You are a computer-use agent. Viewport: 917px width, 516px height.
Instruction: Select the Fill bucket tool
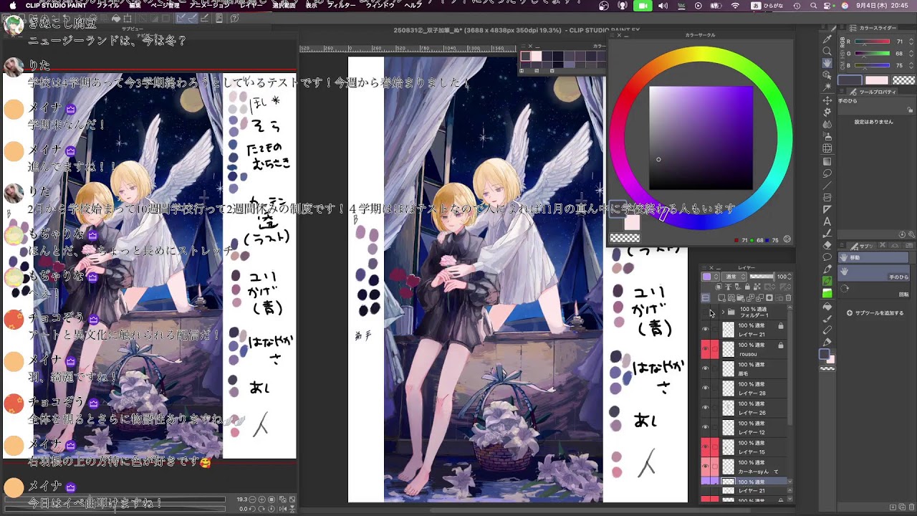click(827, 306)
